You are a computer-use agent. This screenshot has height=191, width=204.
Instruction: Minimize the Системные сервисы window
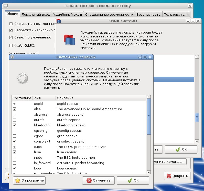(140, 57)
